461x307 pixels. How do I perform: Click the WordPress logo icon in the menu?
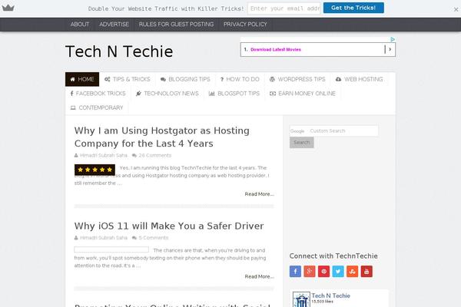tap(272, 79)
